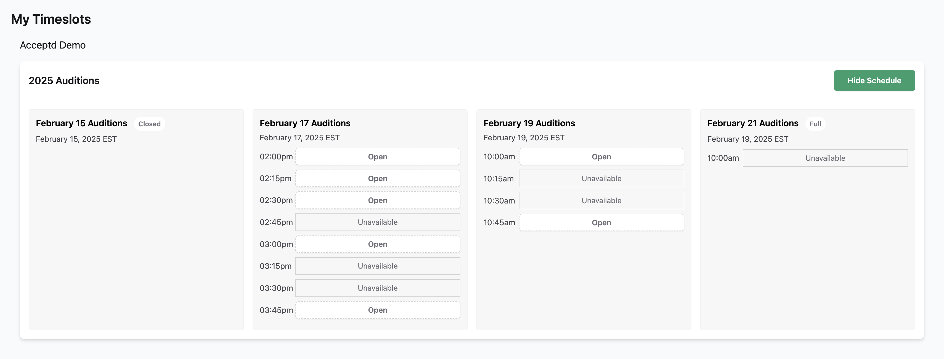Click the February 17 Auditions heading
944x359 pixels.
pos(305,123)
